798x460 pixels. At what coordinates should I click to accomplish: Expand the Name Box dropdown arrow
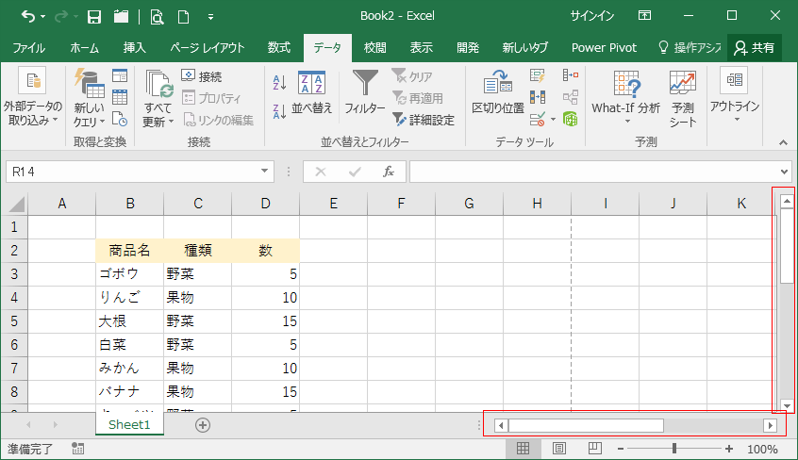(266, 172)
